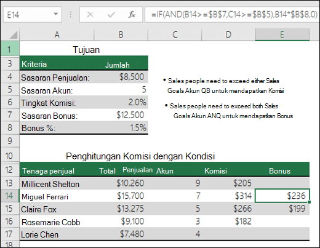Select the $15,700 sales cell

pyautogui.click(x=121, y=196)
